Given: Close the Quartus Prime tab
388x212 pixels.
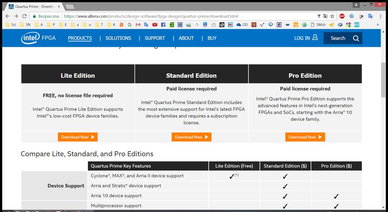Looking at the screenshot, I should pos(59,7).
